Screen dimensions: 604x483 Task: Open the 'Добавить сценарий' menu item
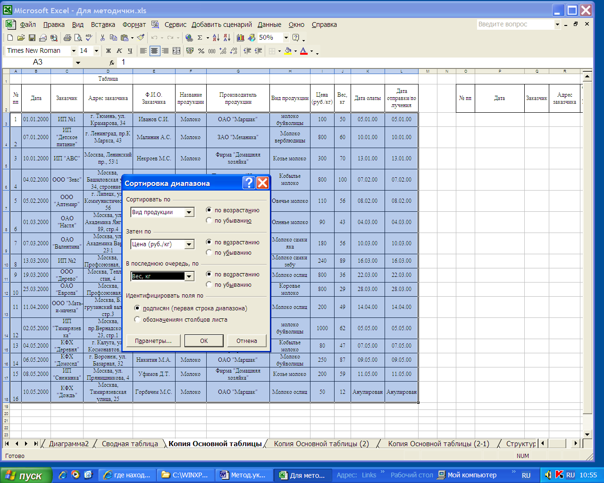pos(222,25)
